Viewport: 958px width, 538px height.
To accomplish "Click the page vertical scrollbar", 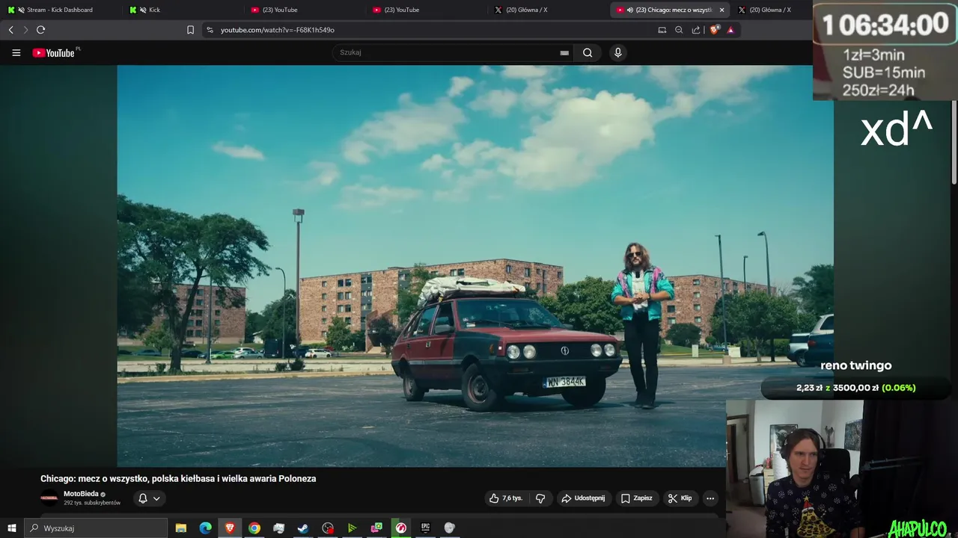I will [954, 142].
